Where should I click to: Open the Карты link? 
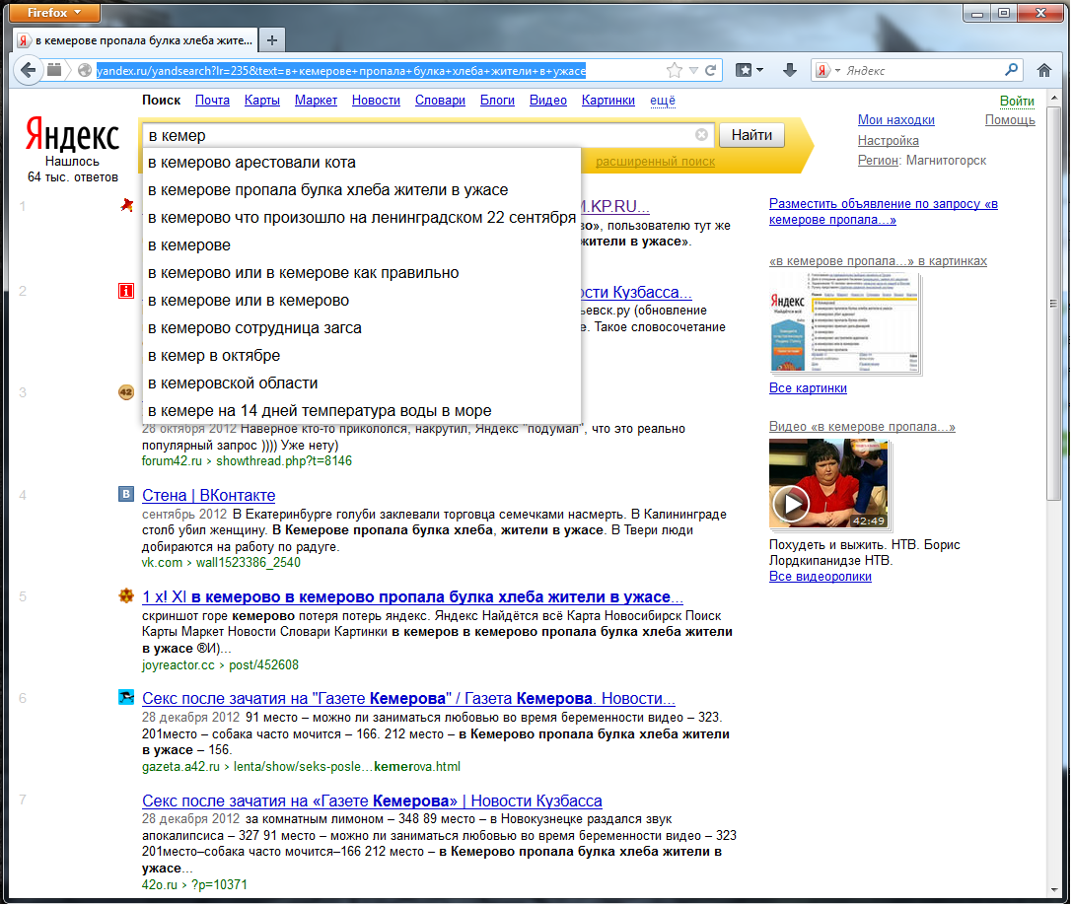[x=262, y=101]
